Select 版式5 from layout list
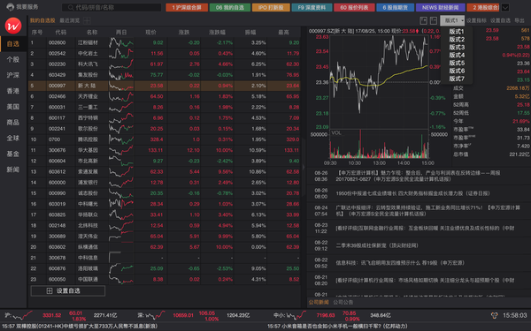This screenshot has width=531, height=331. tap(457, 63)
